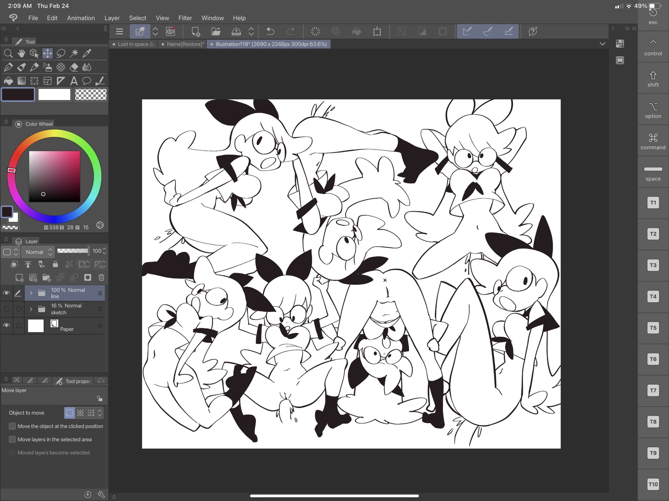
Task: Switch to the Name[Restore] tab
Action: coord(185,44)
